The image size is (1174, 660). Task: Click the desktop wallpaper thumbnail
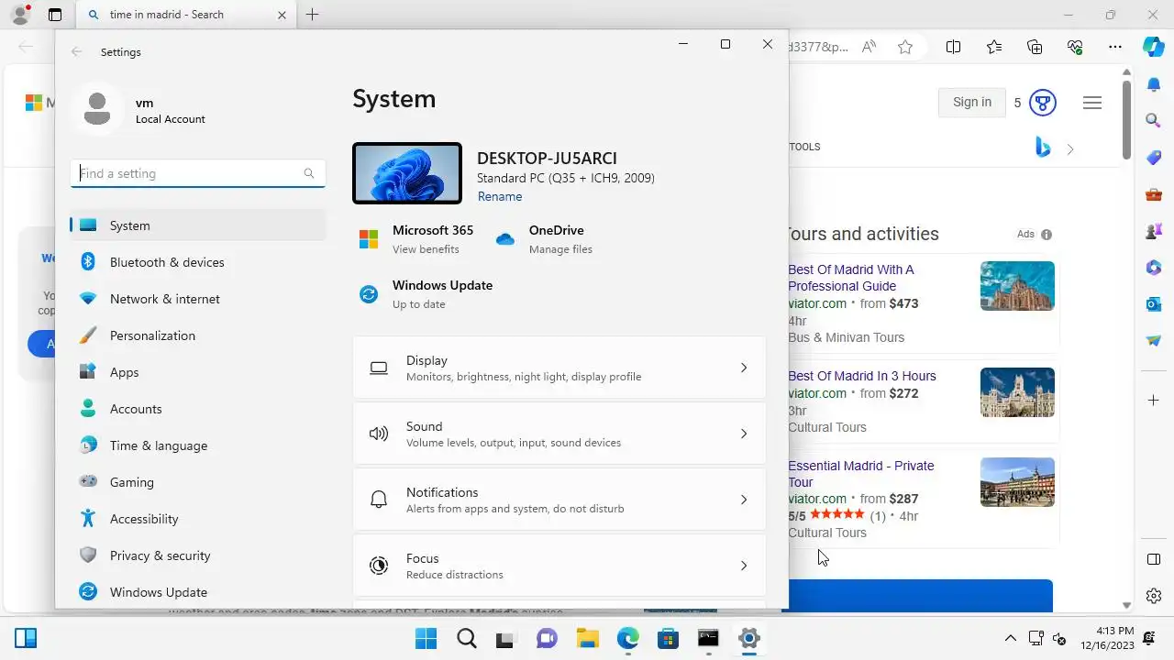407,173
